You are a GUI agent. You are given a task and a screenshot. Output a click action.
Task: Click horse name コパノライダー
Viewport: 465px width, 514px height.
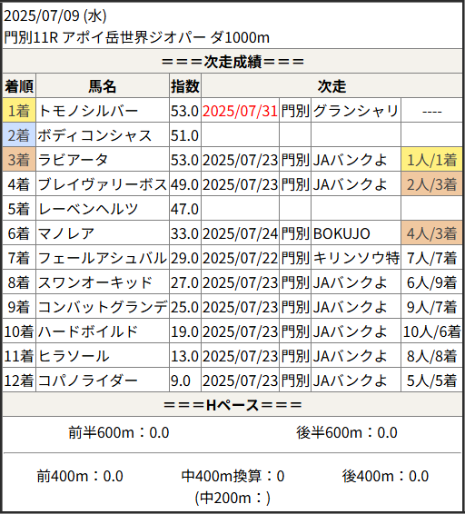coord(87,381)
